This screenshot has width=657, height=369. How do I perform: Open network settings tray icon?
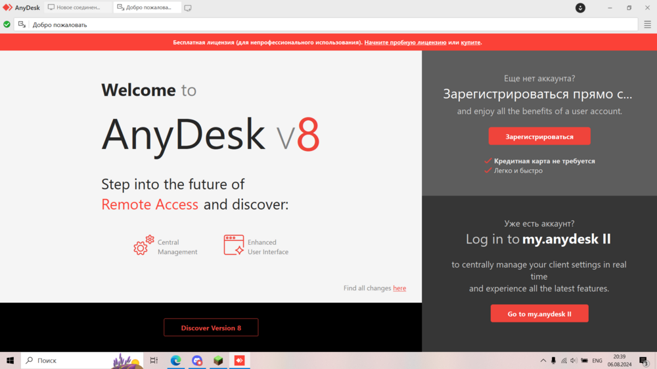tap(564, 360)
